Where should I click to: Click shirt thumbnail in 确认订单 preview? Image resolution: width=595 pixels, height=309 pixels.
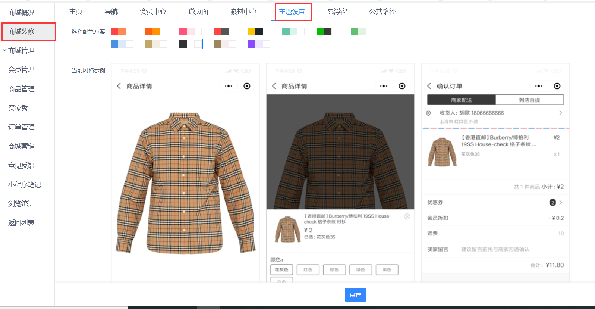tap(442, 152)
